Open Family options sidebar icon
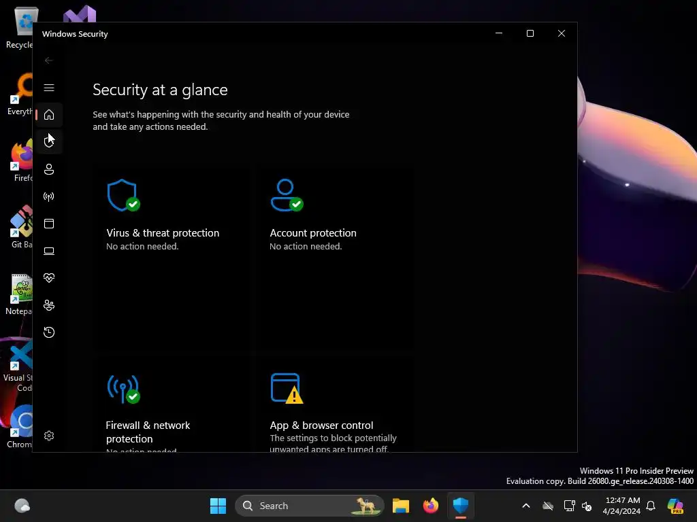 49,305
